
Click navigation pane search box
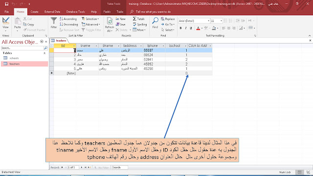[22, 48]
